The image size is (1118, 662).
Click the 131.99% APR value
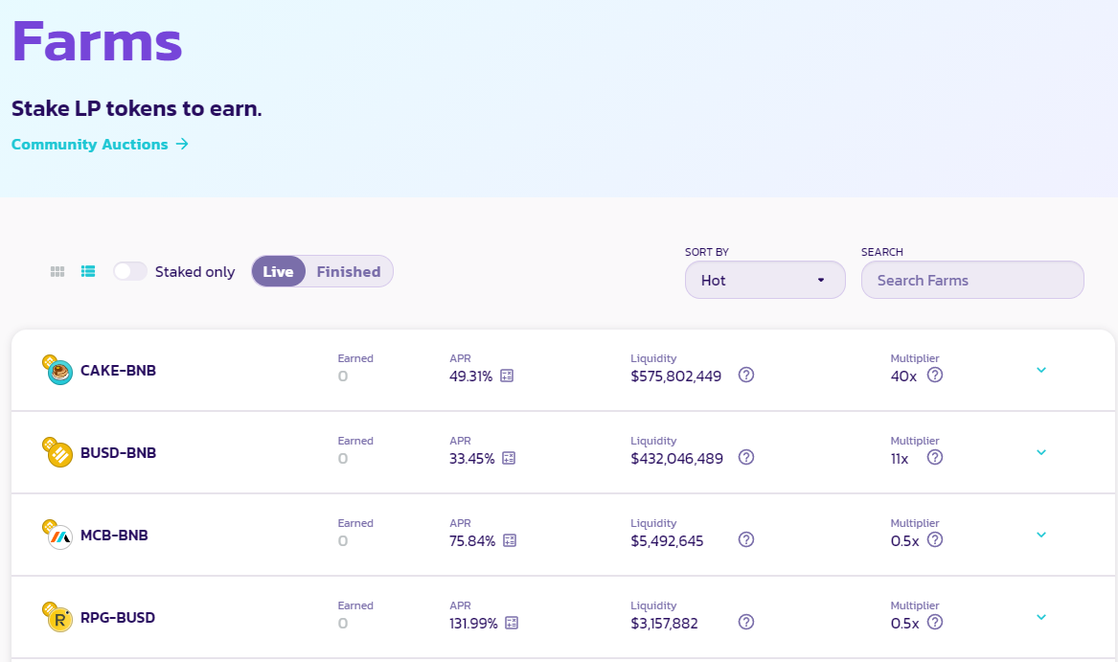coord(473,624)
